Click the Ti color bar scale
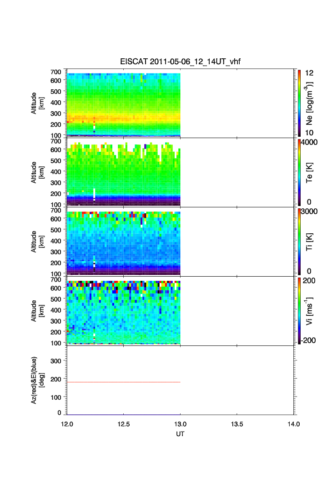 (299, 242)
